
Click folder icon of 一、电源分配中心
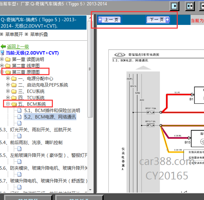(x=14, y=78)
